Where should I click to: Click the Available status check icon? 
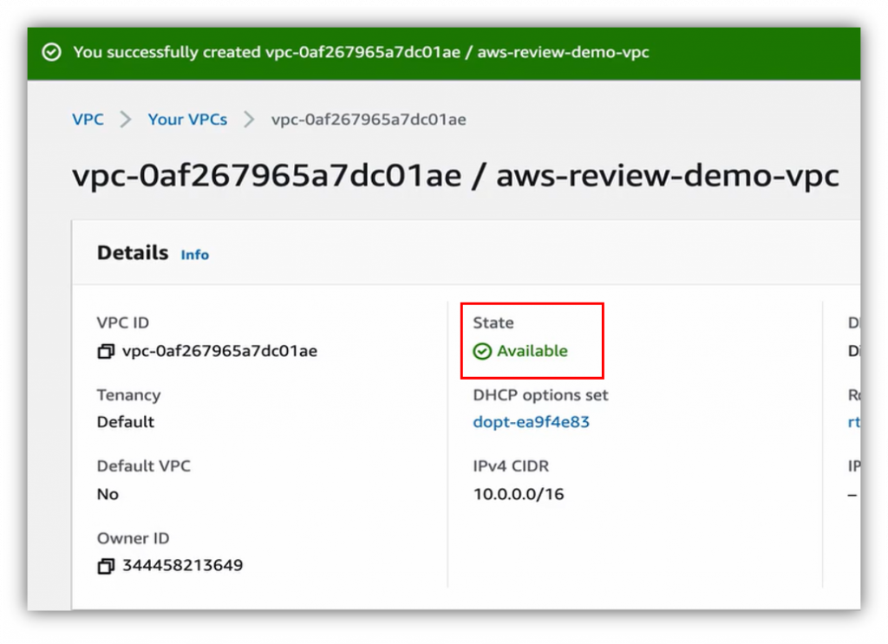coord(482,351)
